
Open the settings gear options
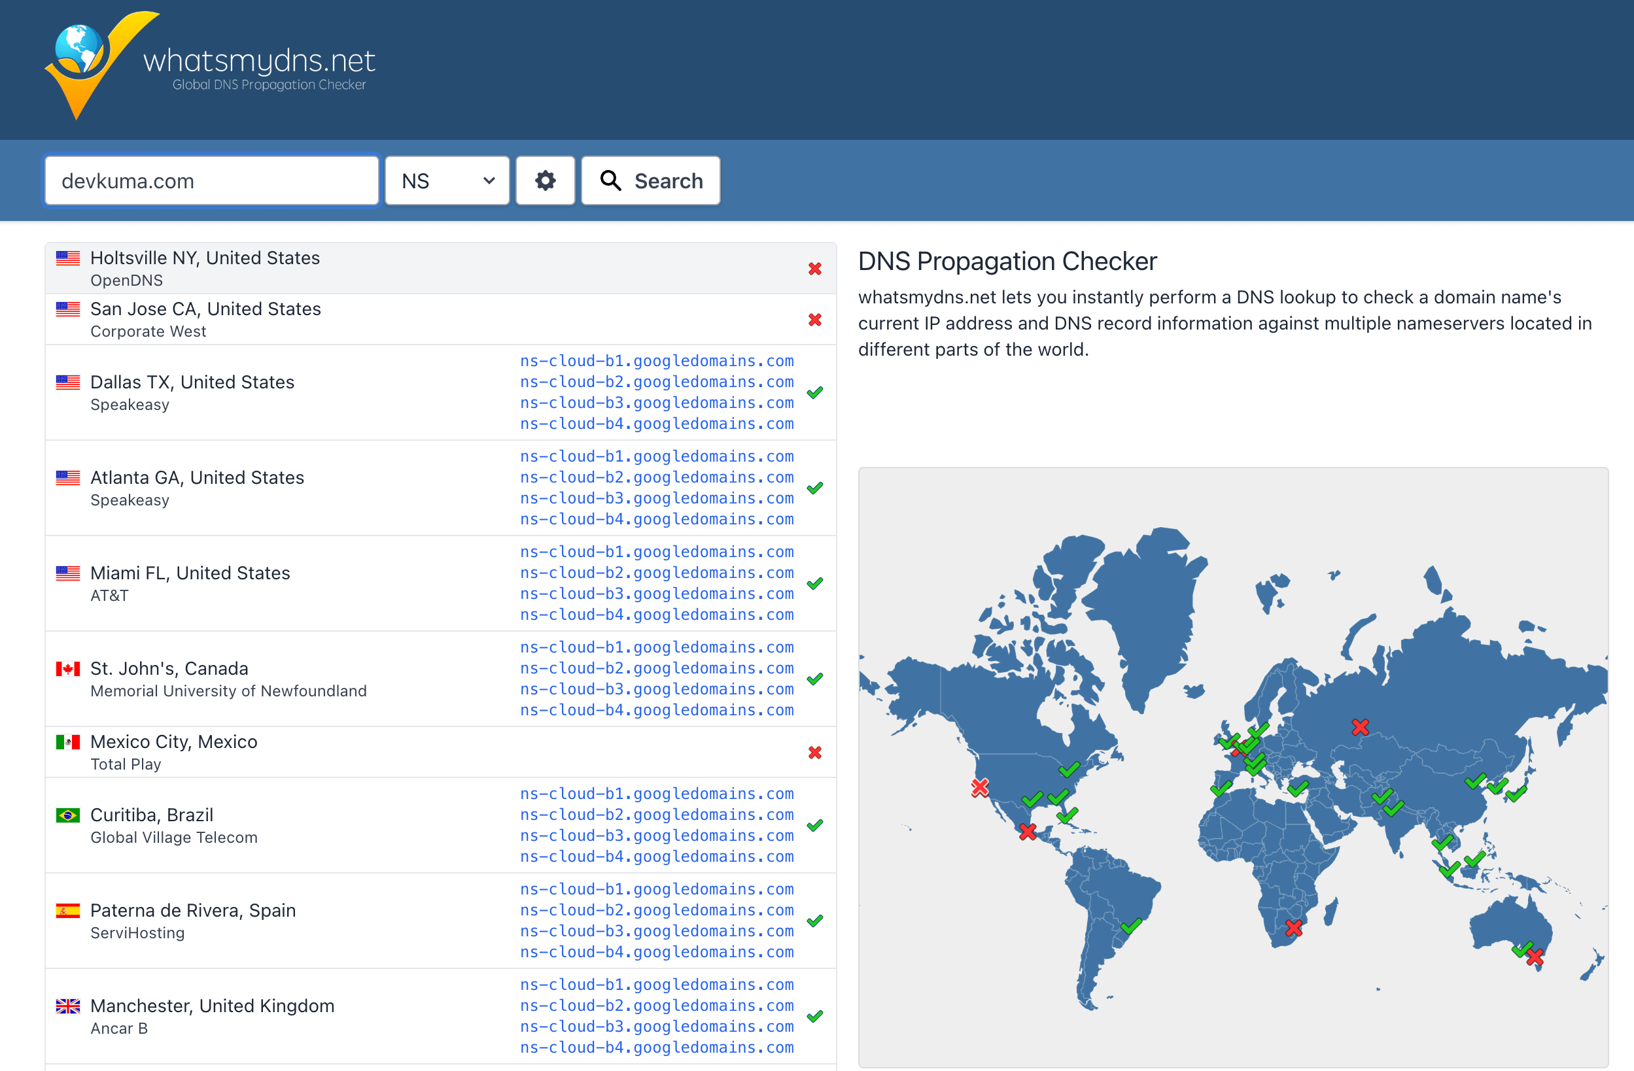tap(545, 181)
